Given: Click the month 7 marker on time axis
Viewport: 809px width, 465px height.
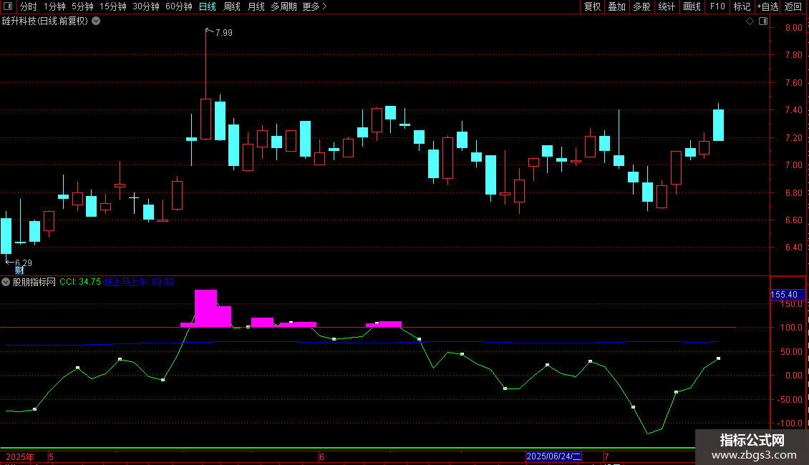Looking at the screenshot, I should (607, 456).
